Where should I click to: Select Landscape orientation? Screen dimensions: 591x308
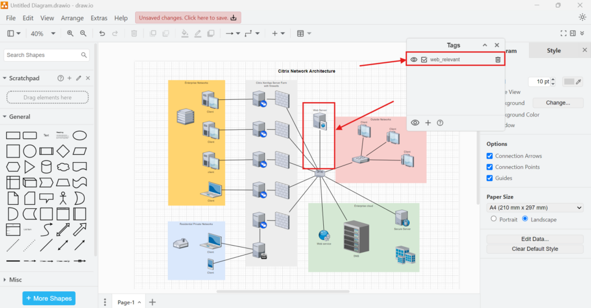coord(525,219)
